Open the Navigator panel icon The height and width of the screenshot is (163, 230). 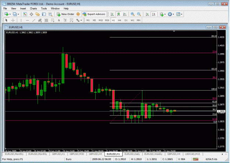[x=38, y=14]
